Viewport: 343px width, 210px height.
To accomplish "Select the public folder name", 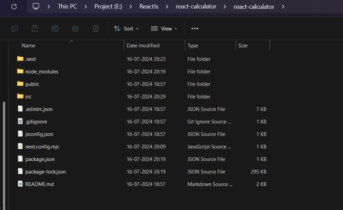I will pos(32,84).
